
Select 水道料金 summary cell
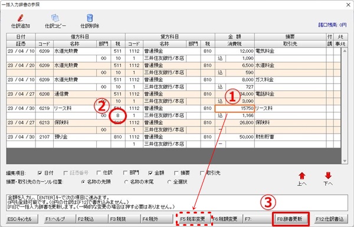click(290, 65)
